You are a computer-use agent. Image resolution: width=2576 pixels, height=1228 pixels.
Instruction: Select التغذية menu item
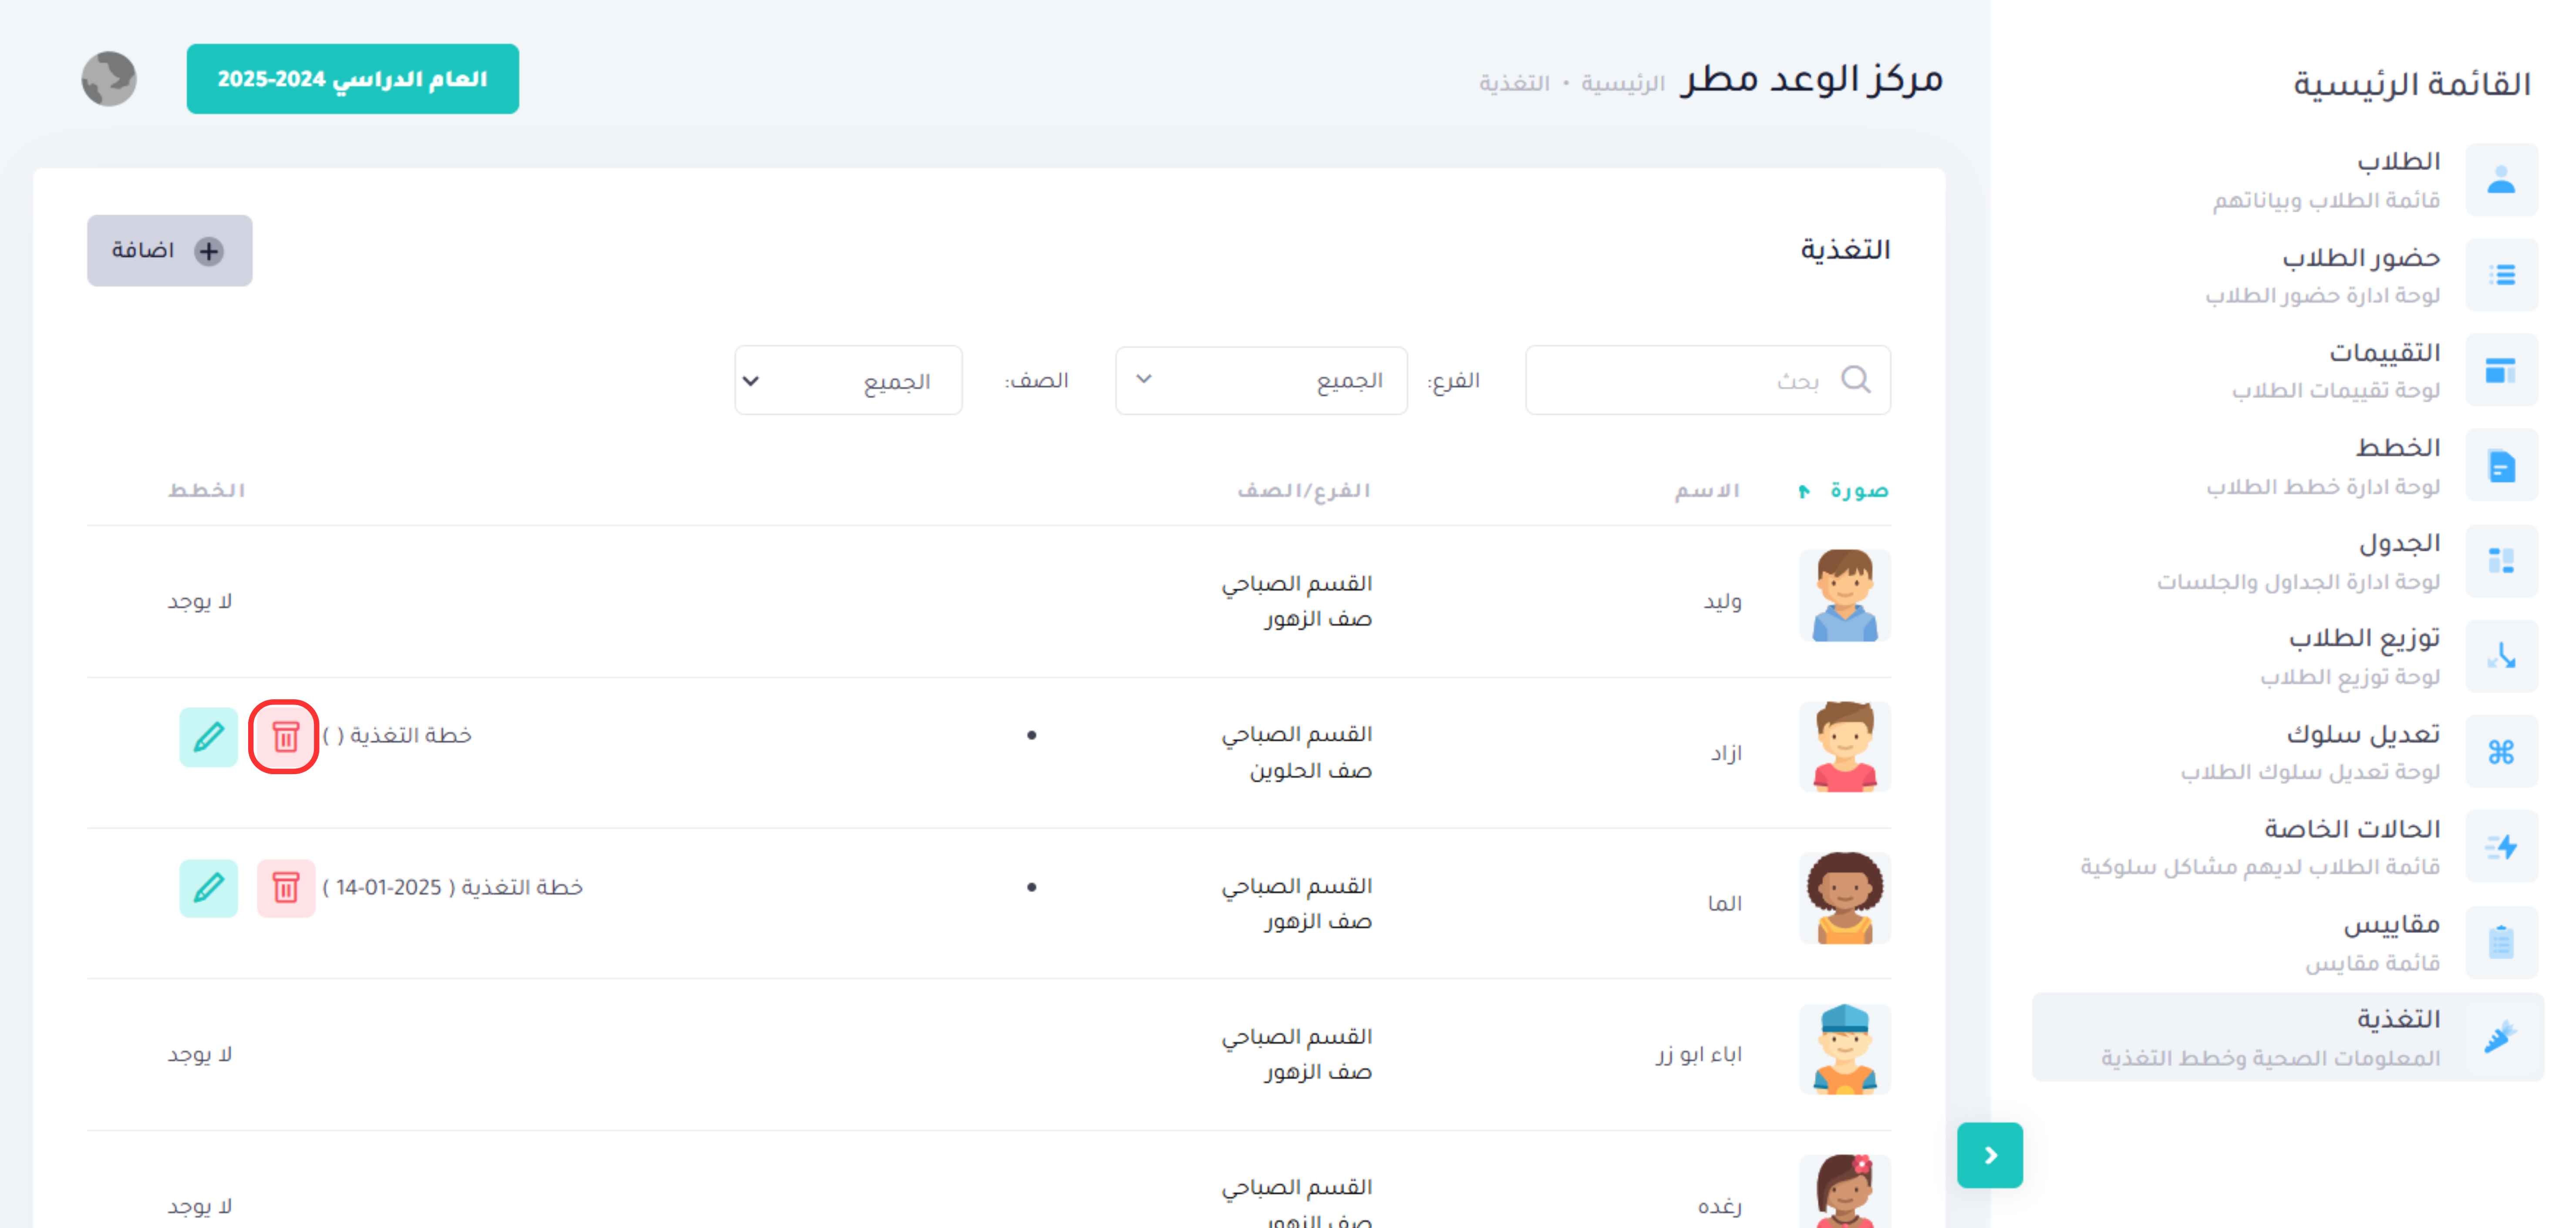pos(2289,1037)
